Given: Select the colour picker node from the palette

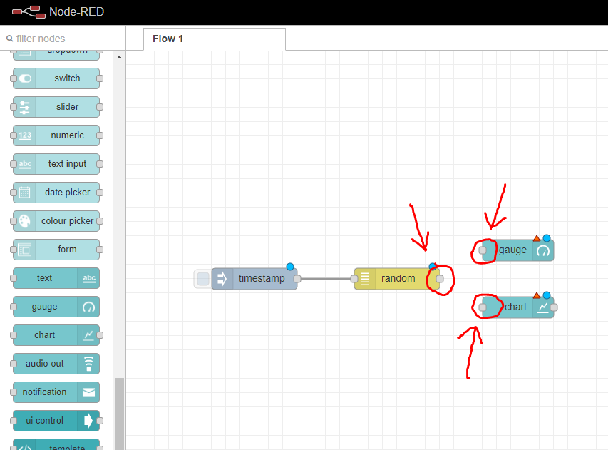Looking at the screenshot, I should point(56,221).
